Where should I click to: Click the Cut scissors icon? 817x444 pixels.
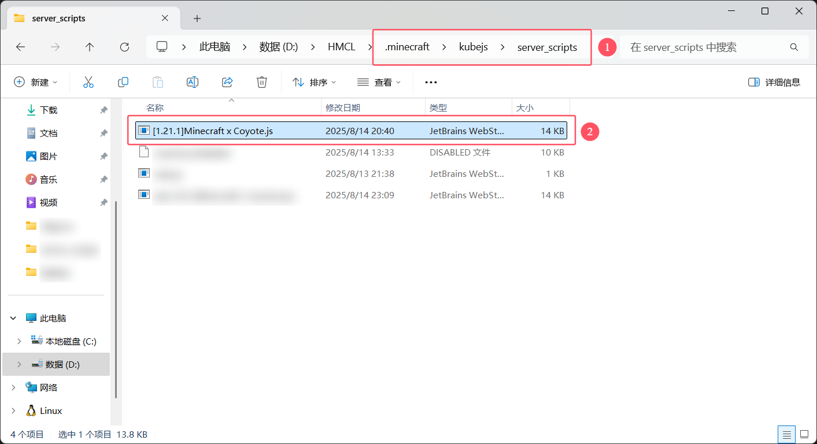tap(88, 82)
